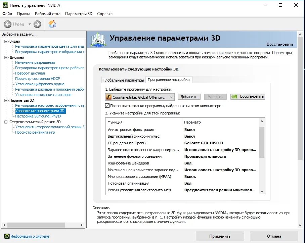The height and width of the screenshot is (243, 305).
Task: Click the Back arrow icon
Action: click(8, 24)
